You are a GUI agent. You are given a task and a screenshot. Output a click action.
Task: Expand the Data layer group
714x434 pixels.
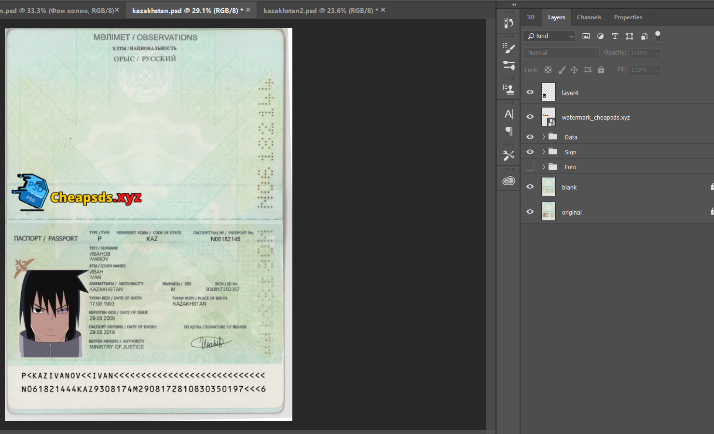tap(544, 137)
